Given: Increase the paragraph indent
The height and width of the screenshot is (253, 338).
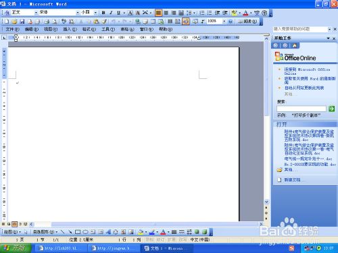Looking at the screenshot, I should (225, 13).
